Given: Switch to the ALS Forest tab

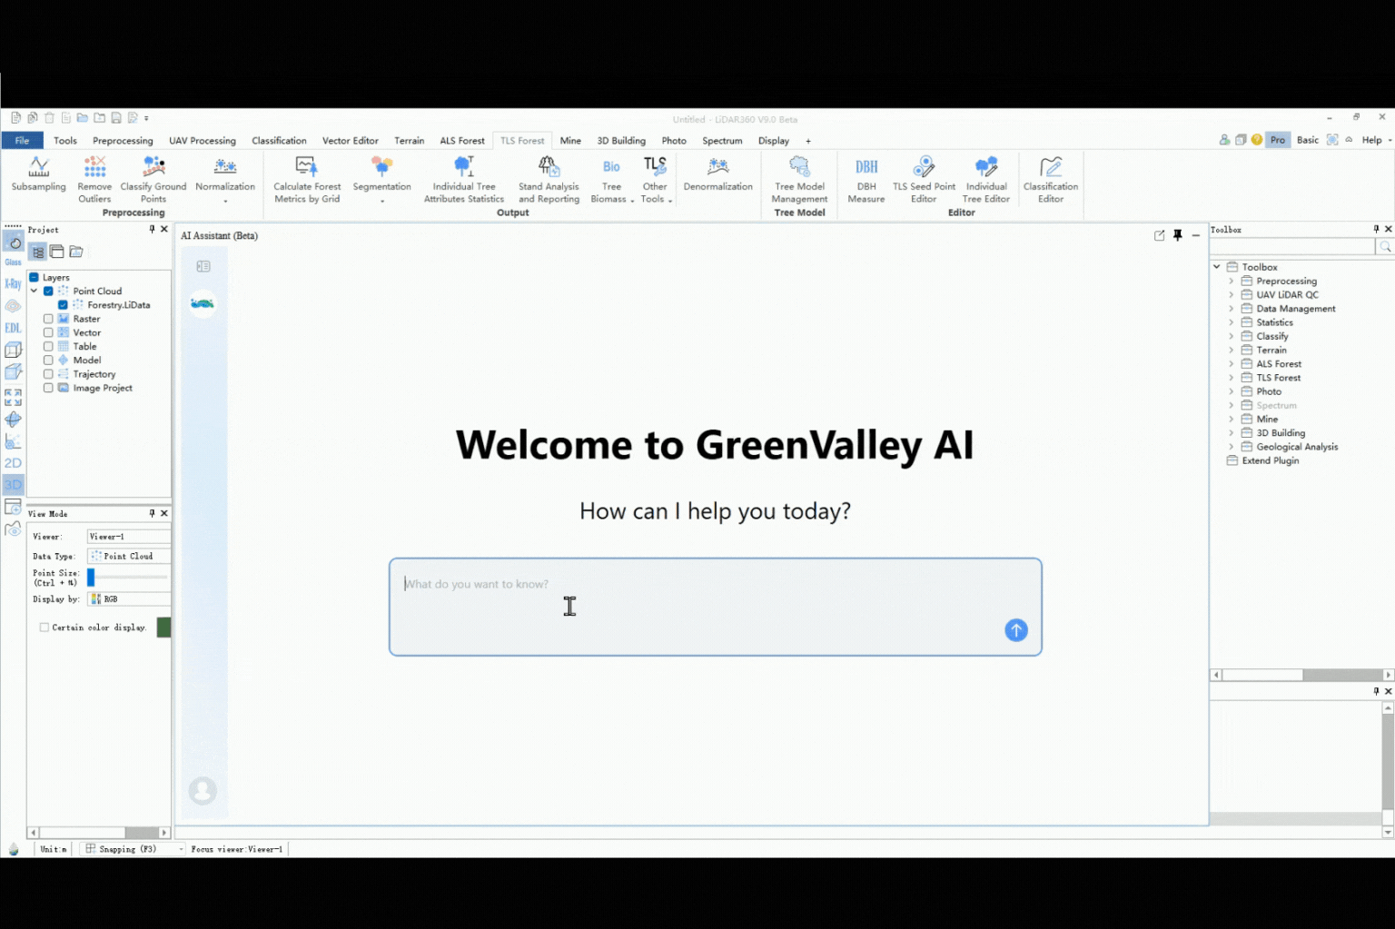Looking at the screenshot, I should point(462,141).
